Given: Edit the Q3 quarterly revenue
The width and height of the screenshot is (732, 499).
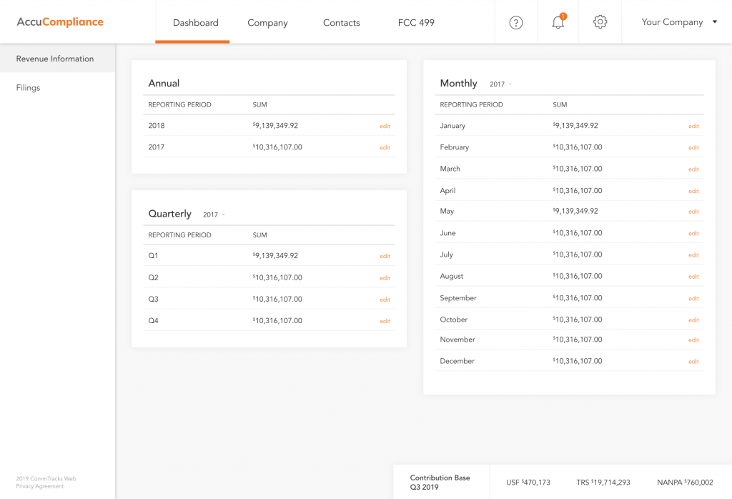Looking at the screenshot, I should click(x=385, y=300).
